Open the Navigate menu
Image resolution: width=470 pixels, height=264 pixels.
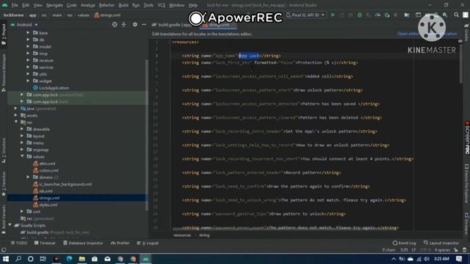pyautogui.click(x=54, y=5)
